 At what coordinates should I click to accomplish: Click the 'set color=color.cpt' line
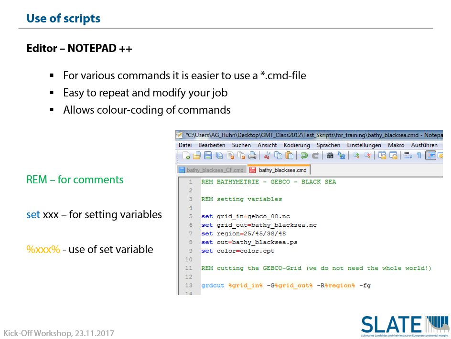click(x=238, y=251)
